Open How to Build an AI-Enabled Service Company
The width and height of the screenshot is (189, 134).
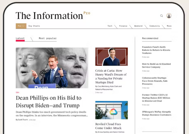156,66
